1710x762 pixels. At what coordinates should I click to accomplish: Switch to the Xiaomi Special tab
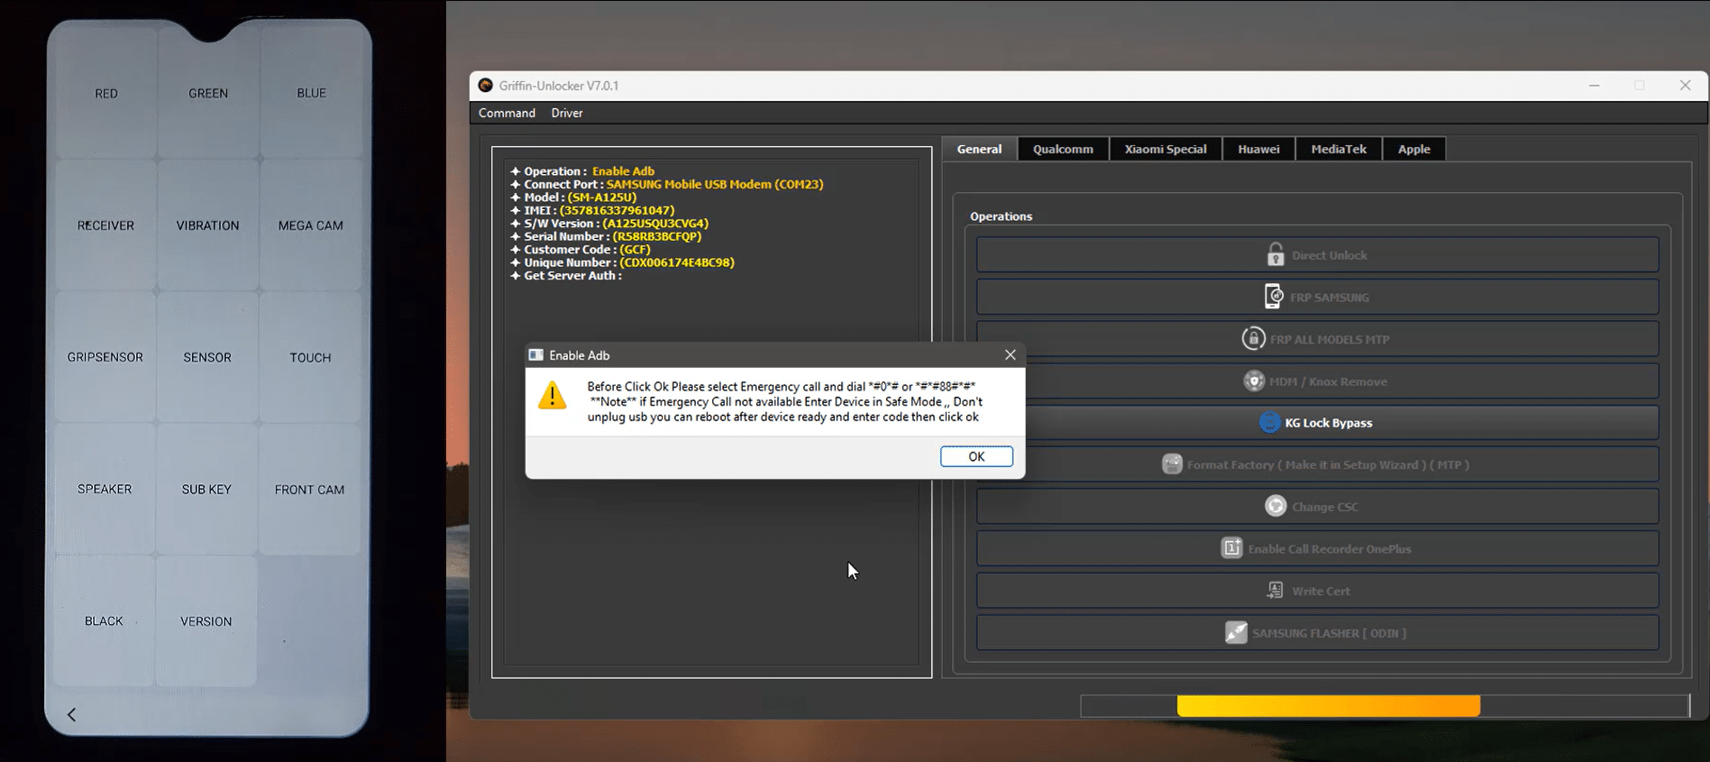click(1166, 149)
